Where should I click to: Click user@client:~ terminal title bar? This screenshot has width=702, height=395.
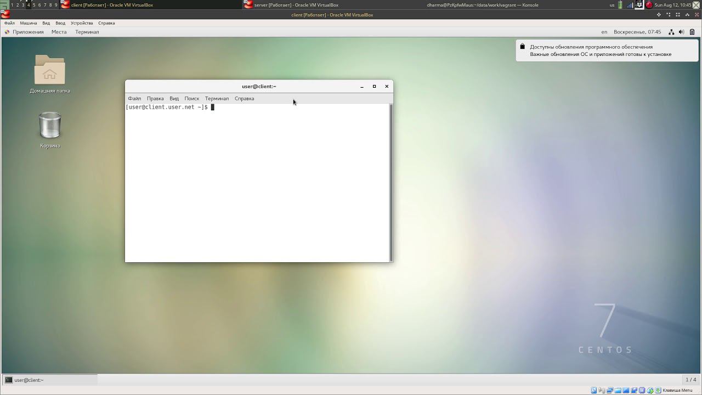[x=259, y=86]
